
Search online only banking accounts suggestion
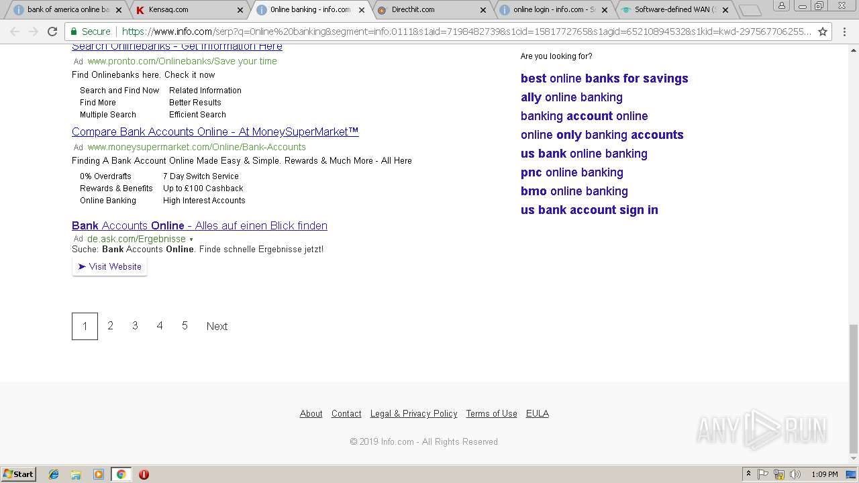point(602,135)
